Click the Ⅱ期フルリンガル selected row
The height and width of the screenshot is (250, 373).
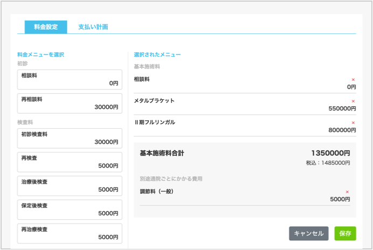click(243, 126)
